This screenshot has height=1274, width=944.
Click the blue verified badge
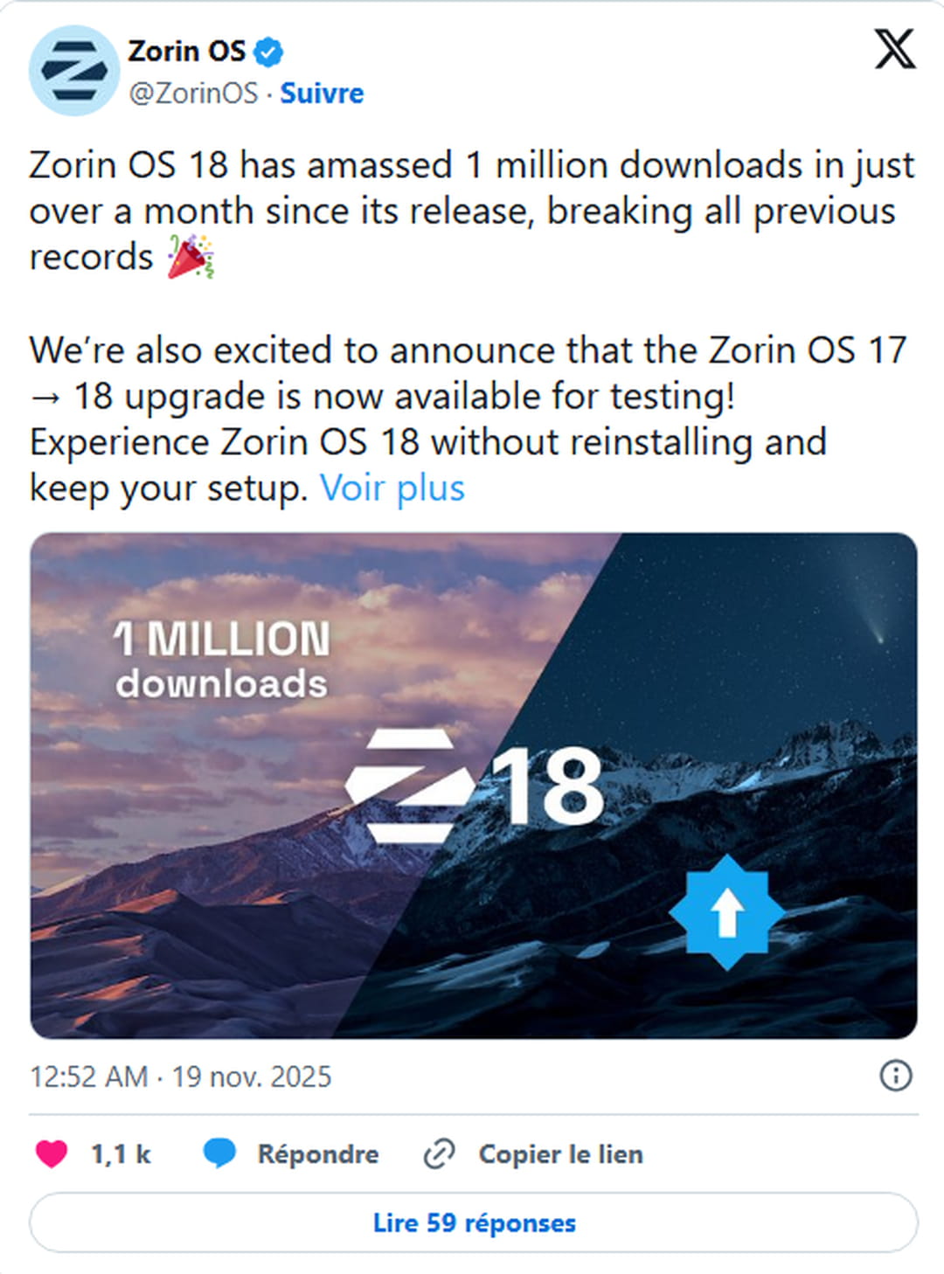268,52
